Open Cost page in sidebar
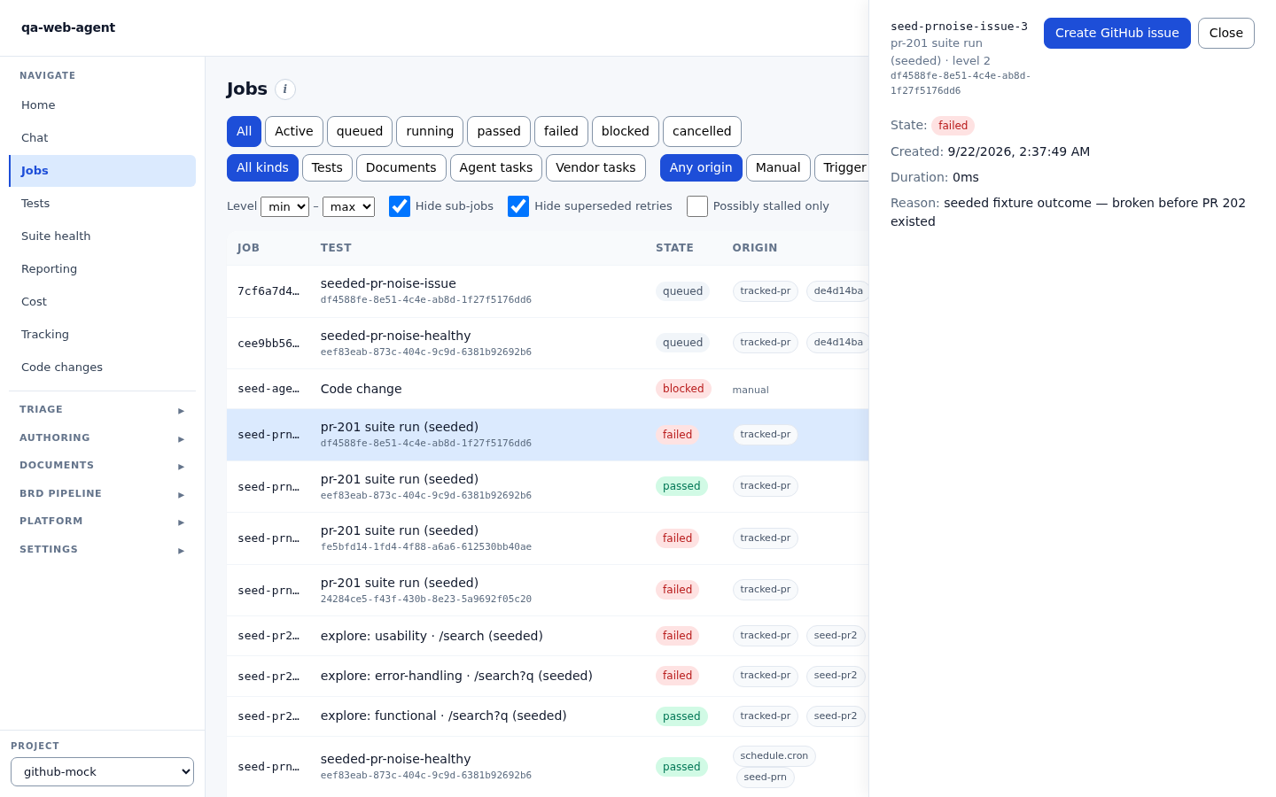 coord(102,302)
